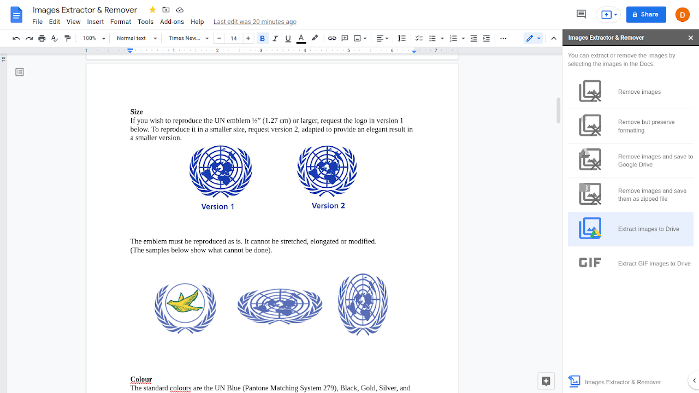Decrease font size with minus button
The height and width of the screenshot is (393, 699).
220,38
